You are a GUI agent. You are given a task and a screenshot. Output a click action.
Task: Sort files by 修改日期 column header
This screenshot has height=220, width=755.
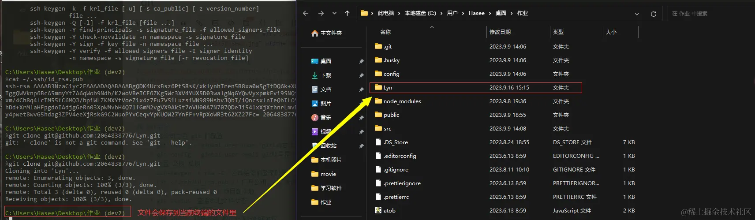click(x=500, y=32)
